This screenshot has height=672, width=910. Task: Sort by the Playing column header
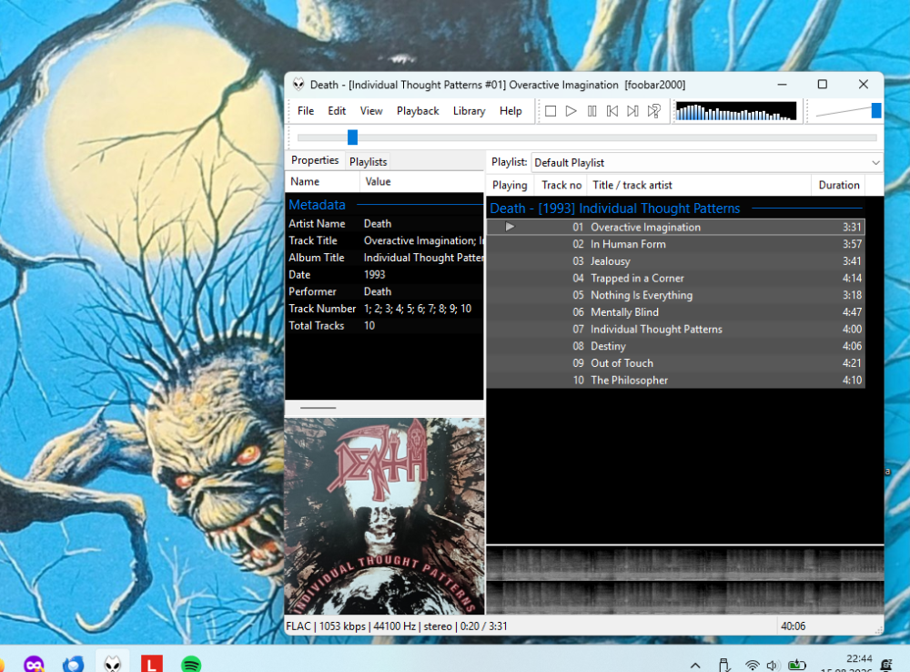point(510,185)
